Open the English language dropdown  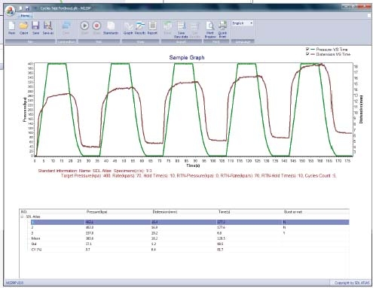point(242,23)
